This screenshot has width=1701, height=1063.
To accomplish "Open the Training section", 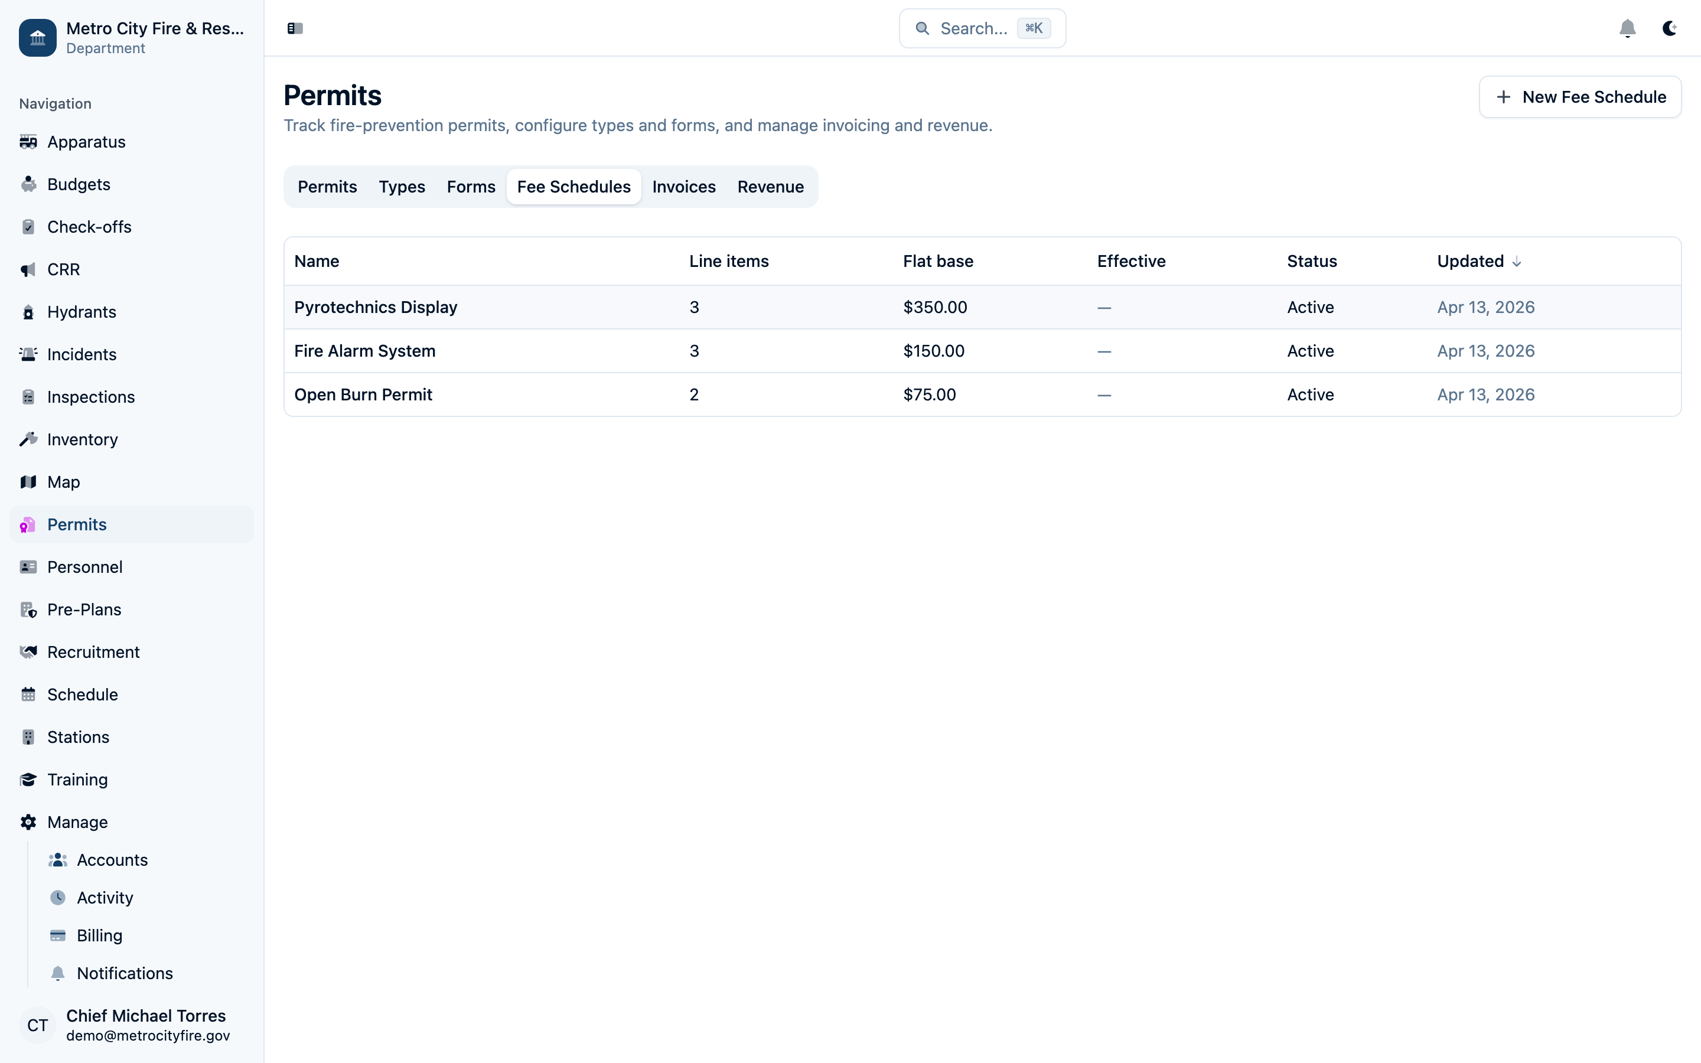I will coord(78,779).
